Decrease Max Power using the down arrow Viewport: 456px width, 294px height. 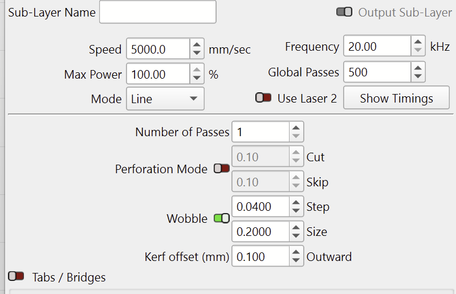pos(197,78)
